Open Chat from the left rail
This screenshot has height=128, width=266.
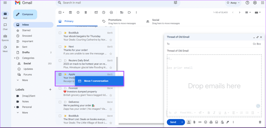(5, 27)
